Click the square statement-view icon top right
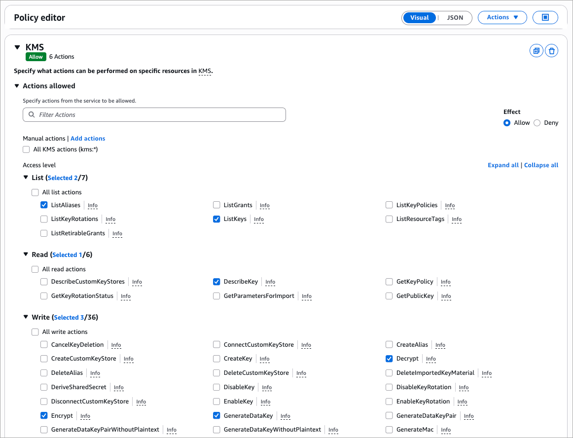The image size is (573, 438). (x=545, y=17)
